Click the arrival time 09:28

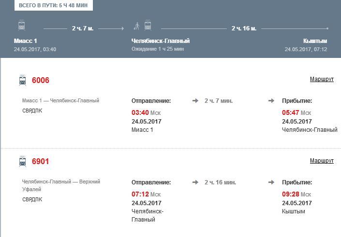pos(290,195)
